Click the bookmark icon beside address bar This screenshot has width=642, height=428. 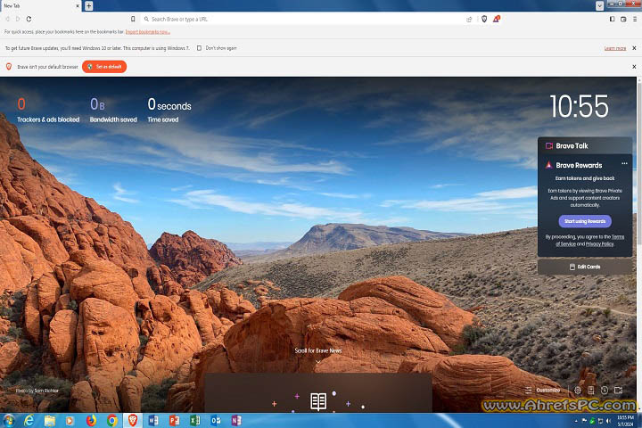[133, 19]
